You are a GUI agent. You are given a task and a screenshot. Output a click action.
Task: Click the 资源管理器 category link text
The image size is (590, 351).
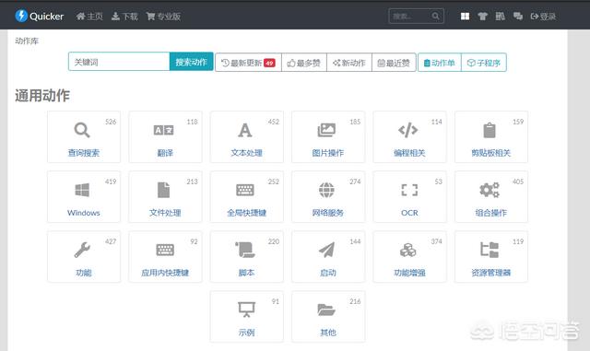[x=491, y=273]
